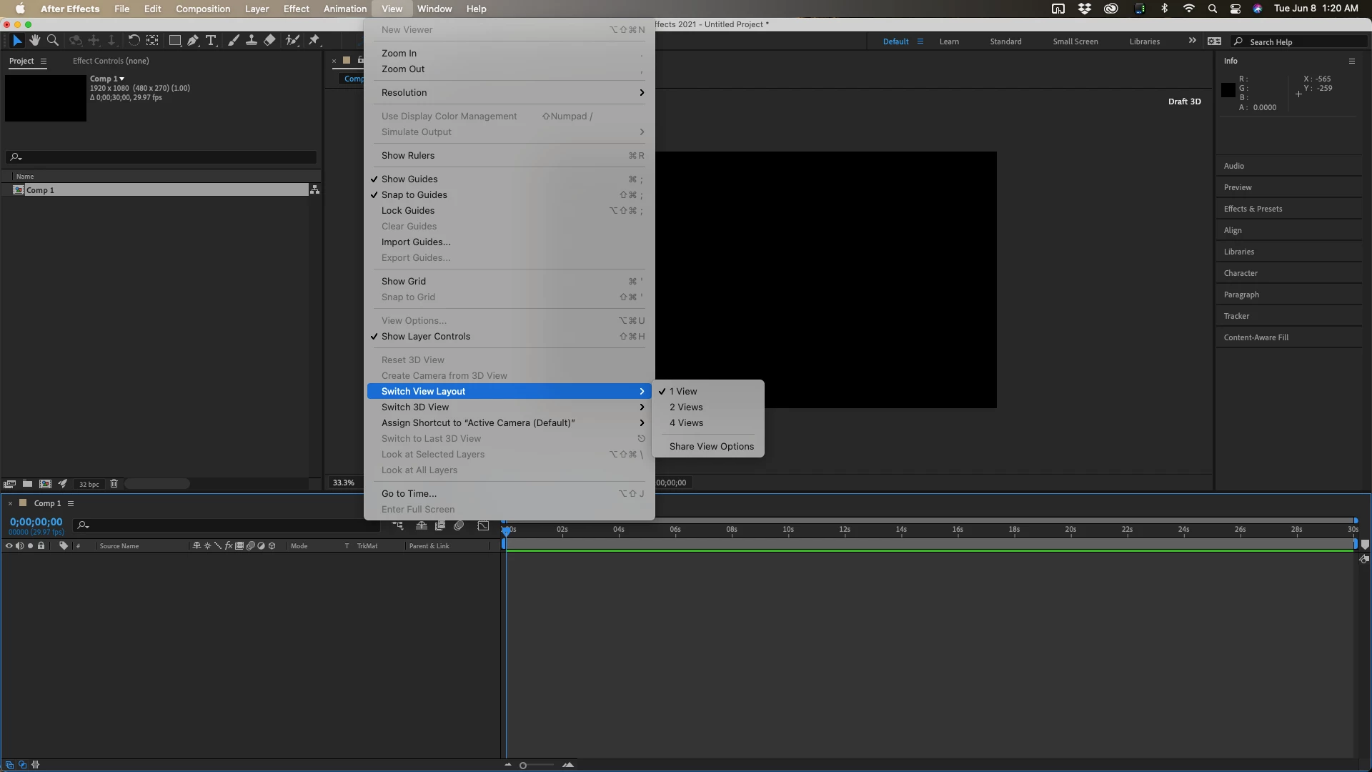Screen dimensions: 1372x772
Task: Click the Roto Brush tool
Action: coord(292,41)
